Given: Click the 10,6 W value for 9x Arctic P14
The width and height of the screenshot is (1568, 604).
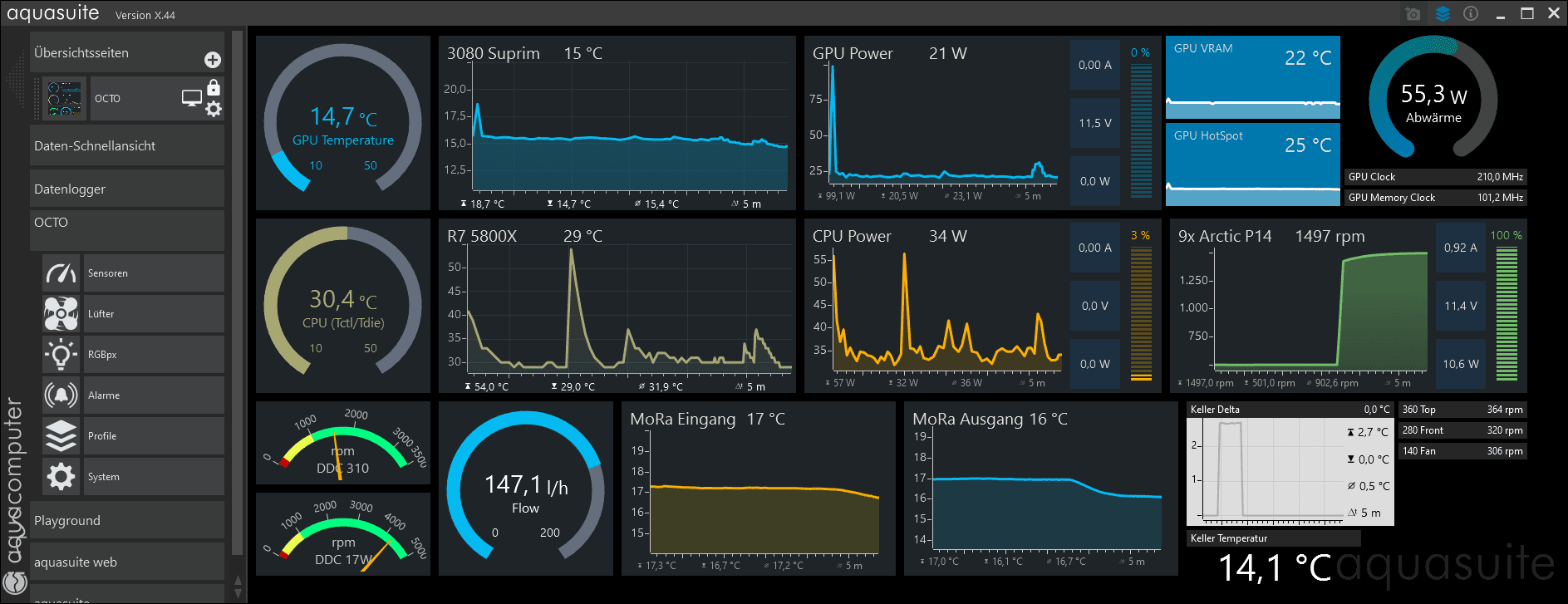Looking at the screenshot, I should (x=1461, y=364).
